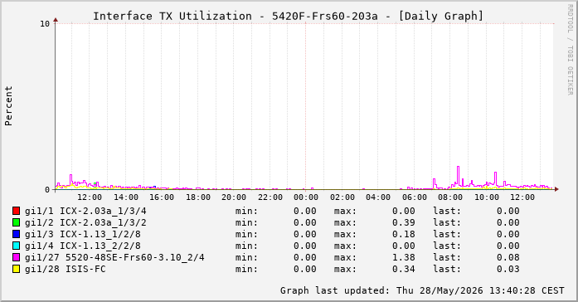Click the yellow gi1/28 legend swatch
578x302 pixels.
point(16,269)
